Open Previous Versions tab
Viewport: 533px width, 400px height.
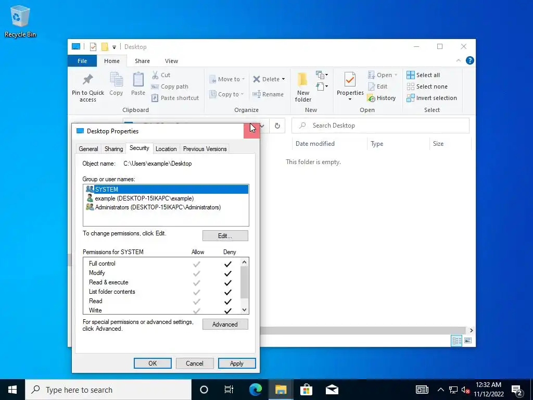pyautogui.click(x=205, y=148)
